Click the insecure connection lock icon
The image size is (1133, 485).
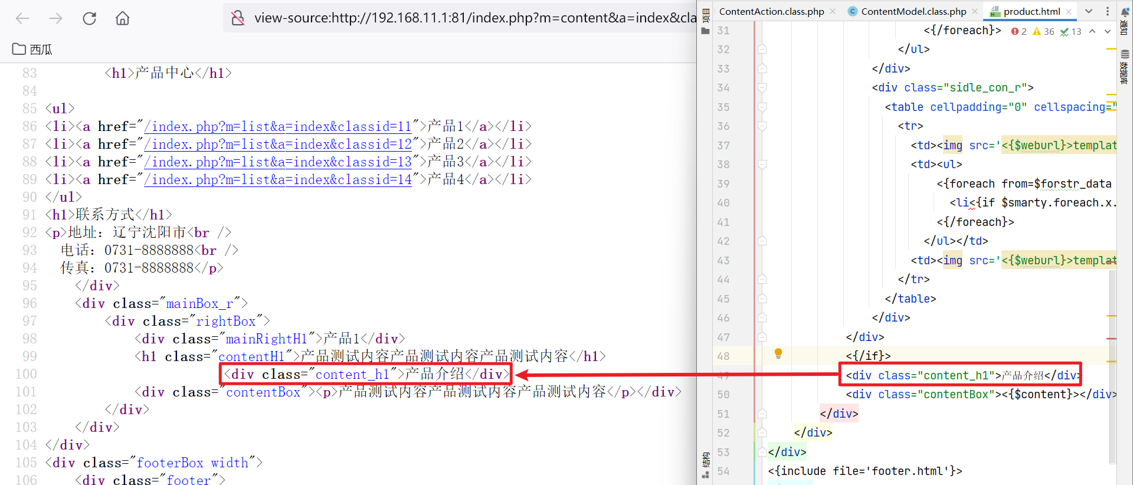coord(238,18)
